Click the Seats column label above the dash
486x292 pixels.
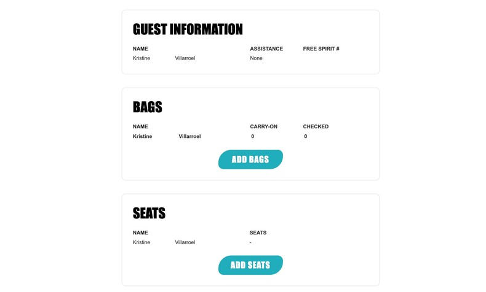pos(258,232)
